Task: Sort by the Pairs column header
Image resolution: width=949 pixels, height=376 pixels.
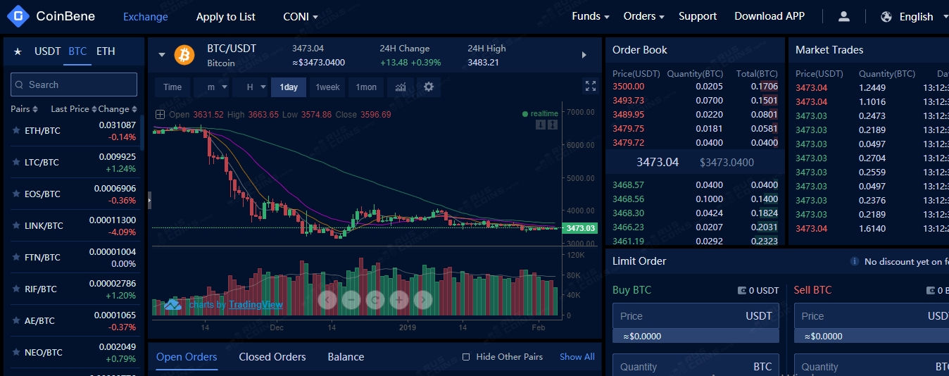Action: click(x=24, y=109)
